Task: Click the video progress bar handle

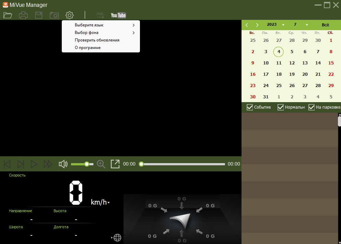Action: (141, 164)
